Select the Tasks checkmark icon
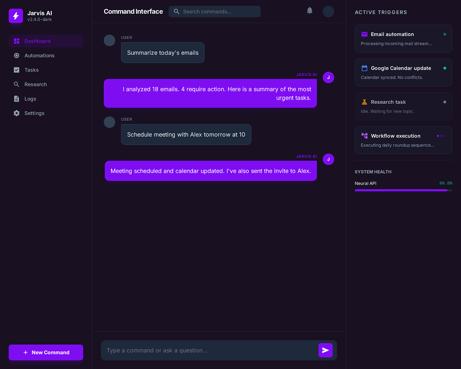The width and height of the screenshot is (461, 369). 17,70
